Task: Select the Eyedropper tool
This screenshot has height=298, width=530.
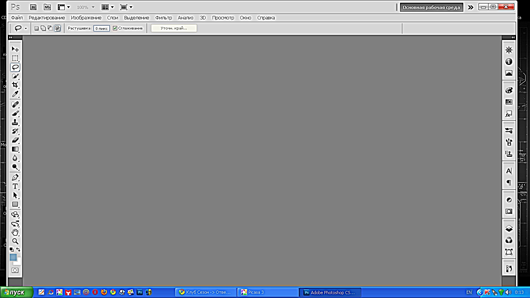Action: click(15, 94)
